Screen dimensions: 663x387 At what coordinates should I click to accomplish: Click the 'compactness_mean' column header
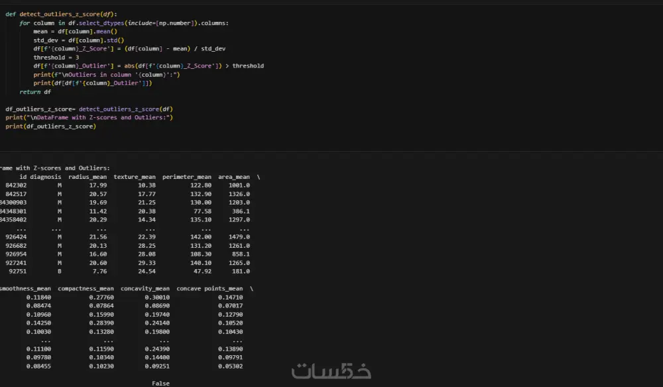point(86,289)
